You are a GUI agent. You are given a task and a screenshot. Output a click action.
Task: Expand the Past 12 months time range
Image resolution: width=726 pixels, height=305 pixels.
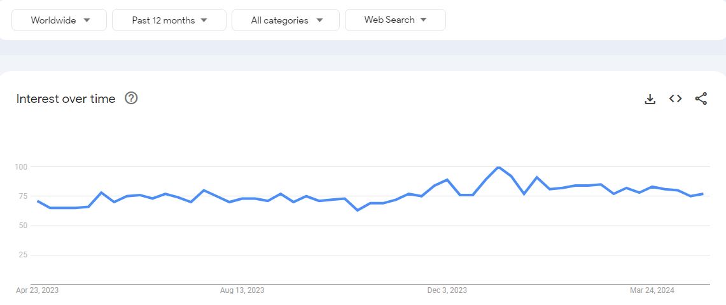[x=169, y=20]
